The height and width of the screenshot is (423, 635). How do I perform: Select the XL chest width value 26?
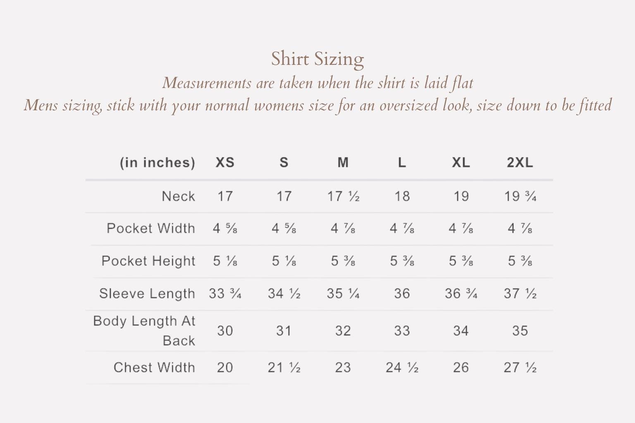click(x=461, y=368)
